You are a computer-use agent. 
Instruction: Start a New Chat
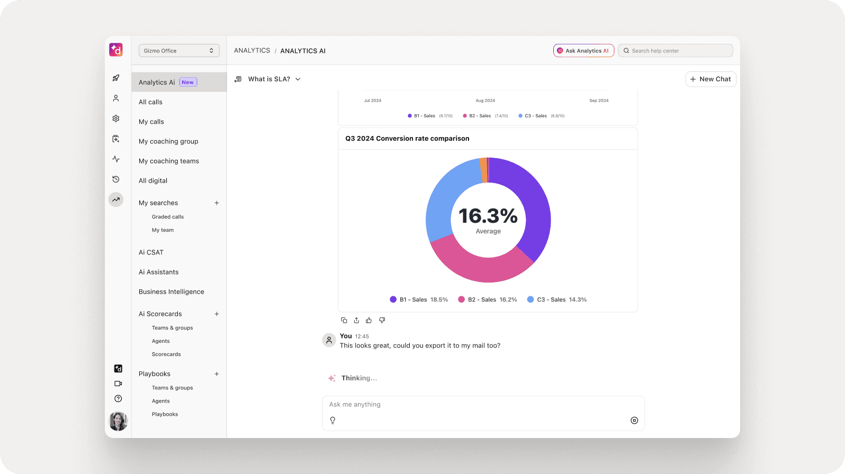(x=711, y=79)
